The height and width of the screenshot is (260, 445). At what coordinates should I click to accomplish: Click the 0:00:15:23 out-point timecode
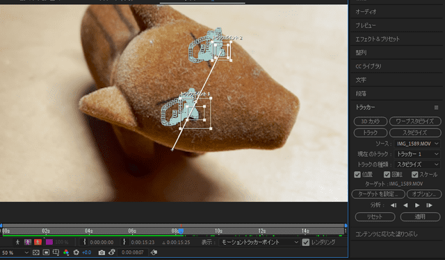click(143, 243)
